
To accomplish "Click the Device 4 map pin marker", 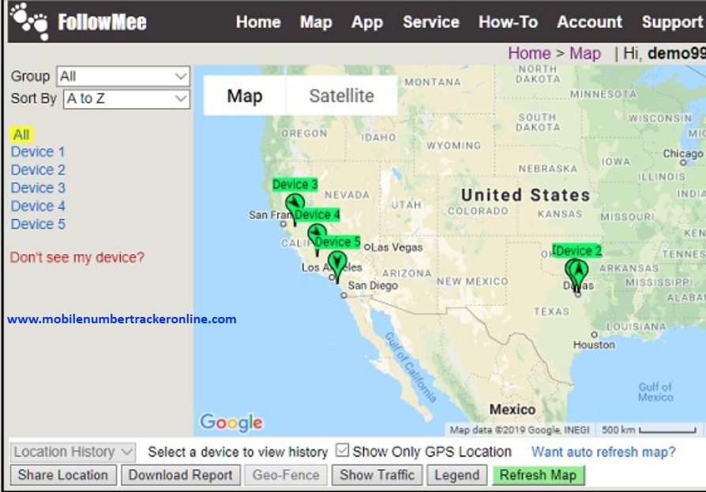I will click(x=317, y=236).
